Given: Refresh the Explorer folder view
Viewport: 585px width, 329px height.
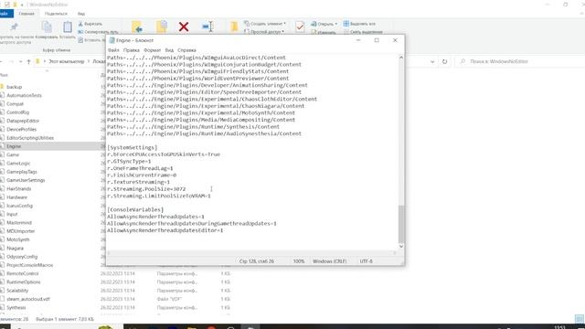Looking at the screenshot, I should click(x=444, y=61).
